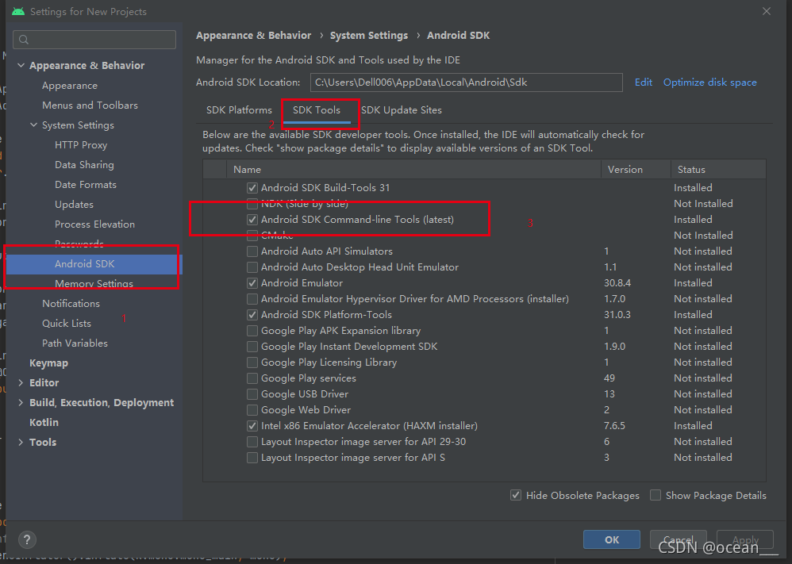Uncheck Hide Obsolete Packages

[x=516, y=495]
